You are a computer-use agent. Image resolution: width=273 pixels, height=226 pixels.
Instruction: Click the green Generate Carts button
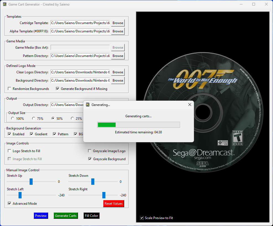[x=66, y=216]
